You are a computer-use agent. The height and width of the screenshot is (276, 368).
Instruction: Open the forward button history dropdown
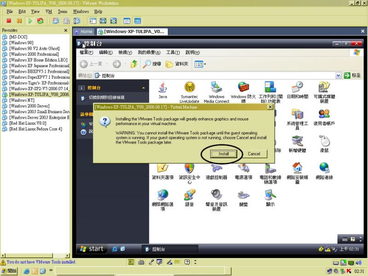tap(125, 64)
